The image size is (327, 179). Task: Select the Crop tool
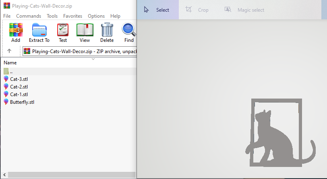[x=197, y=10]
